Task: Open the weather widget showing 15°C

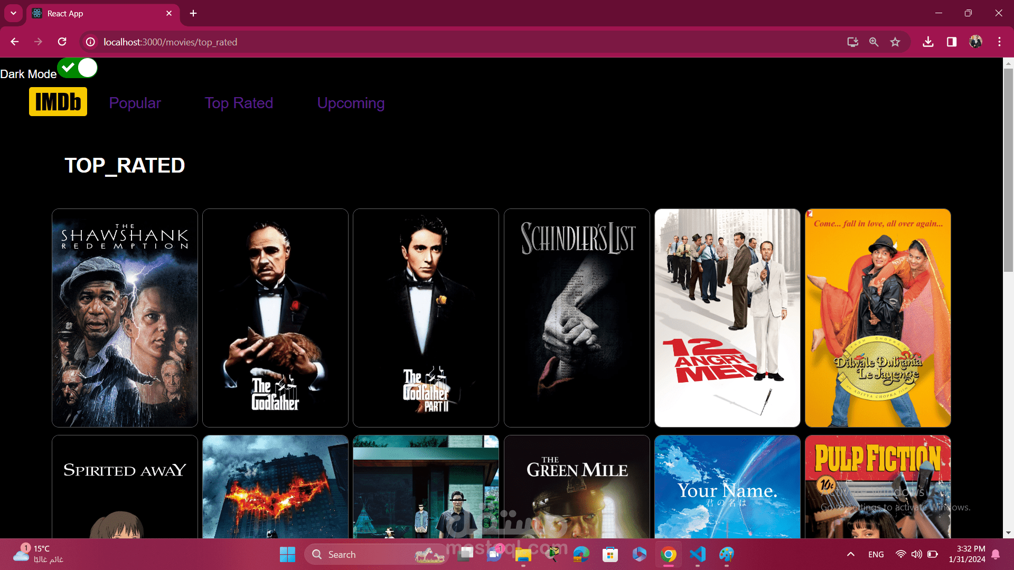Action: click(x=38, y=554)
